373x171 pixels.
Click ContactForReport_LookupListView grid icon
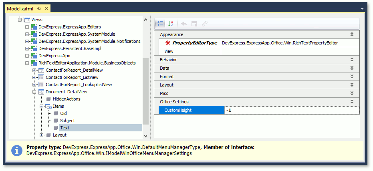click(x=41, y=84)
